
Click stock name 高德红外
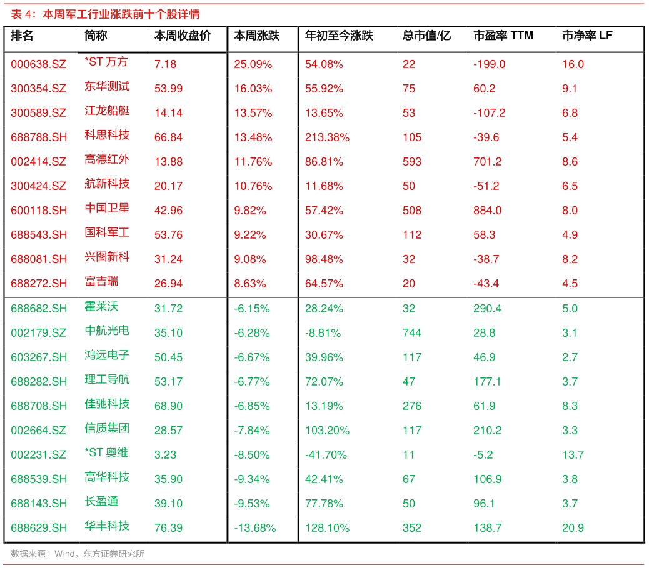point(107,159)
